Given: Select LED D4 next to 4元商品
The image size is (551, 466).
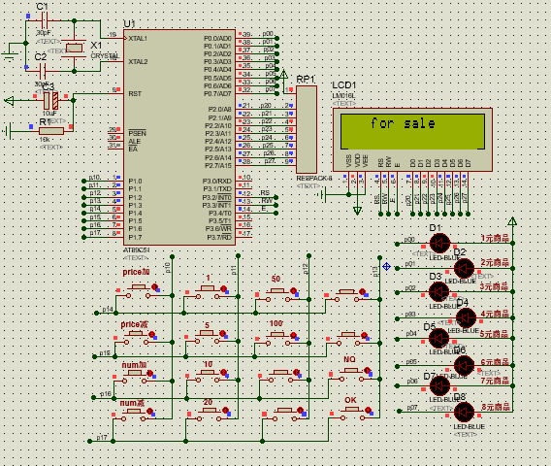Looking at the screenshot, I should pyautogui.click(x=466, y=317).
